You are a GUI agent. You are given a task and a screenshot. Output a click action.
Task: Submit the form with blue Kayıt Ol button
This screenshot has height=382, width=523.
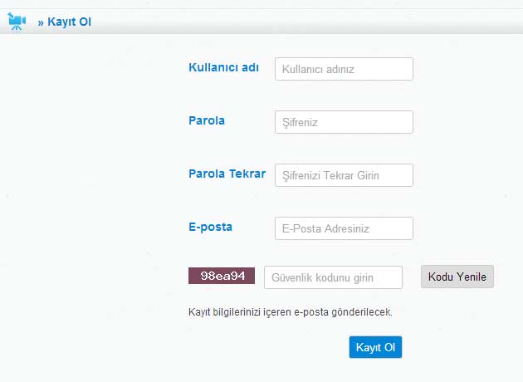[375, 347]
